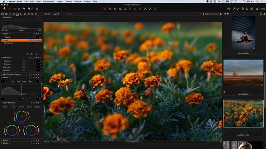
Task: Select the Draw mask brush tool
Action: coord(140,9)
